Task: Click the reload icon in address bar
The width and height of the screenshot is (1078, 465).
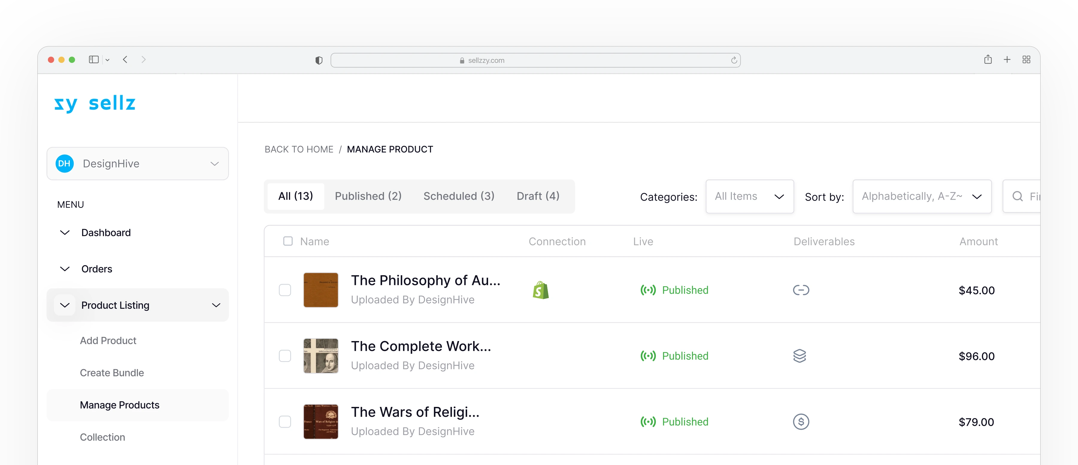Action: pos(734,60)
